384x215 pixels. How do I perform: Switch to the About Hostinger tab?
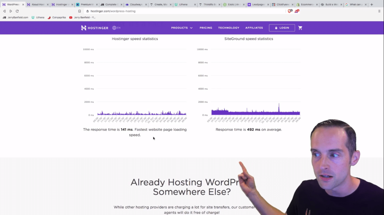37,4
